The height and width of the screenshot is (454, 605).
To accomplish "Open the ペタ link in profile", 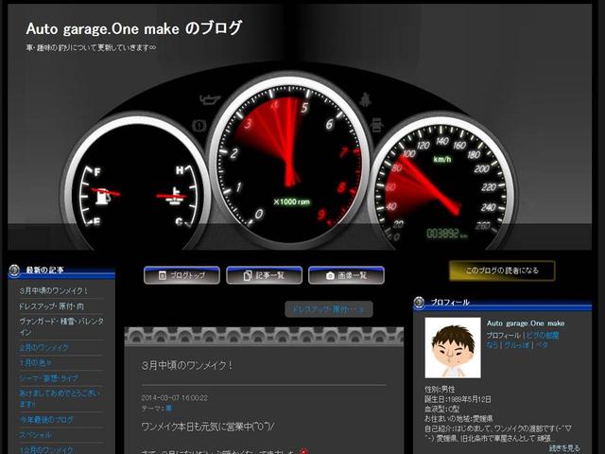I will 542,344.
